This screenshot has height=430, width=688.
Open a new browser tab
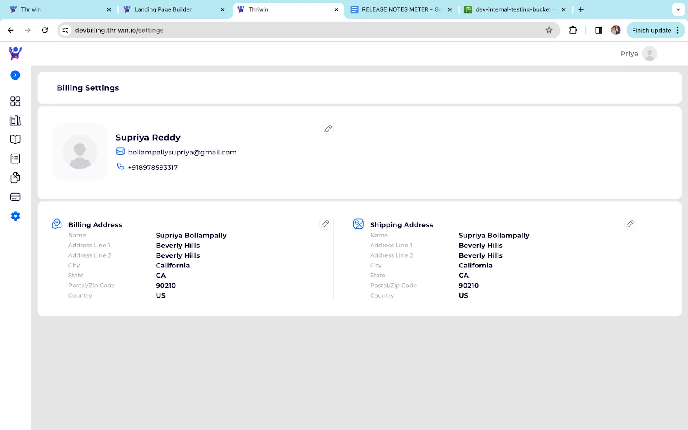coord(581,9)
